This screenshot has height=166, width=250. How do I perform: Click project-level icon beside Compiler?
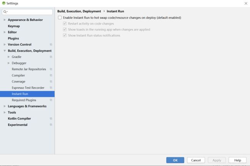pyautogui.click(x=51, y=75)
